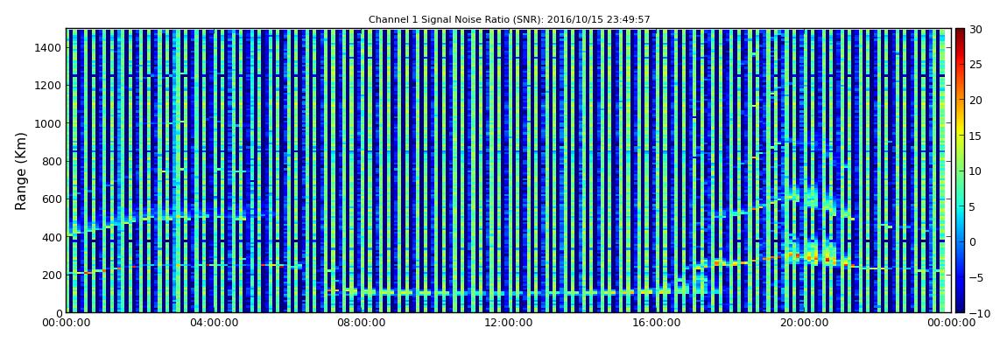Click the 1200 range tick label
This screenshot has height=356, width=1007.
47,86
